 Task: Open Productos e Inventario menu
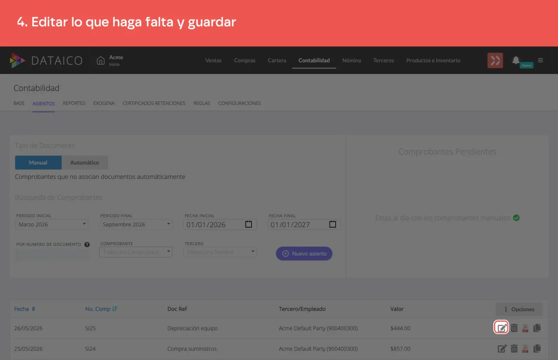pos(433,61)
